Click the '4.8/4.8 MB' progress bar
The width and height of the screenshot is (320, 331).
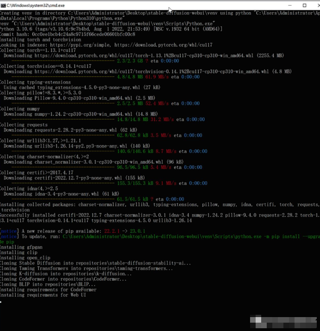coord(63,77)
